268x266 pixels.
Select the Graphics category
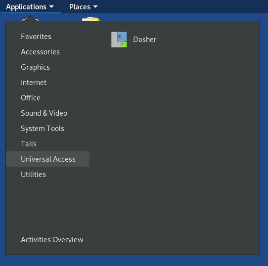(x=47, y=67)
